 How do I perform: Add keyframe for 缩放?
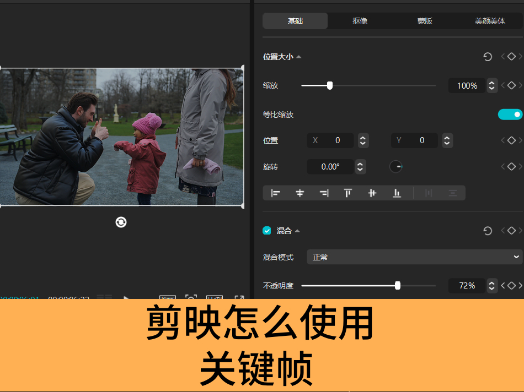pos(511,85)
